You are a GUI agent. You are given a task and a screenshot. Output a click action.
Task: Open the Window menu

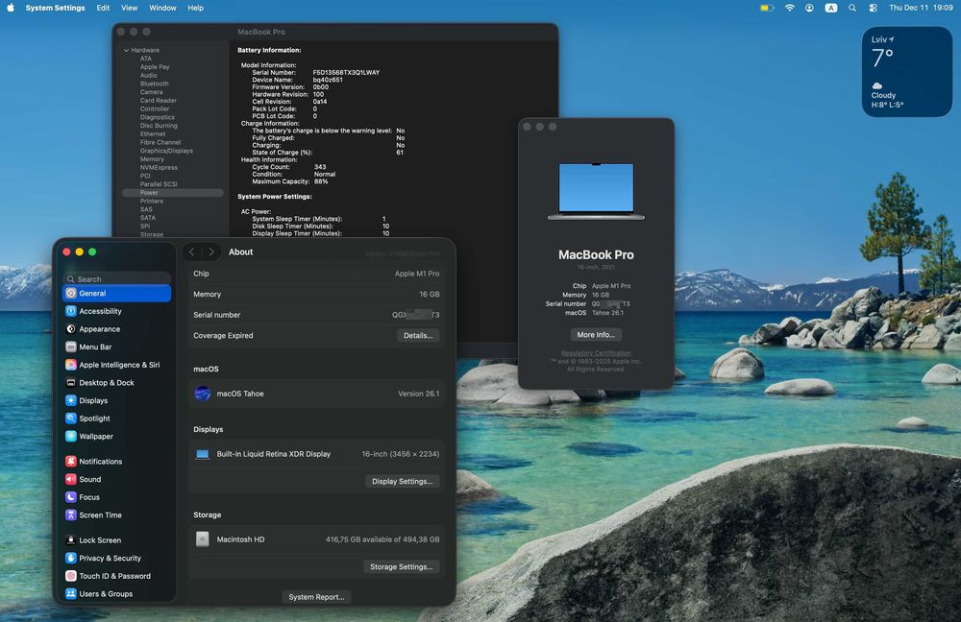pos(162,8)
